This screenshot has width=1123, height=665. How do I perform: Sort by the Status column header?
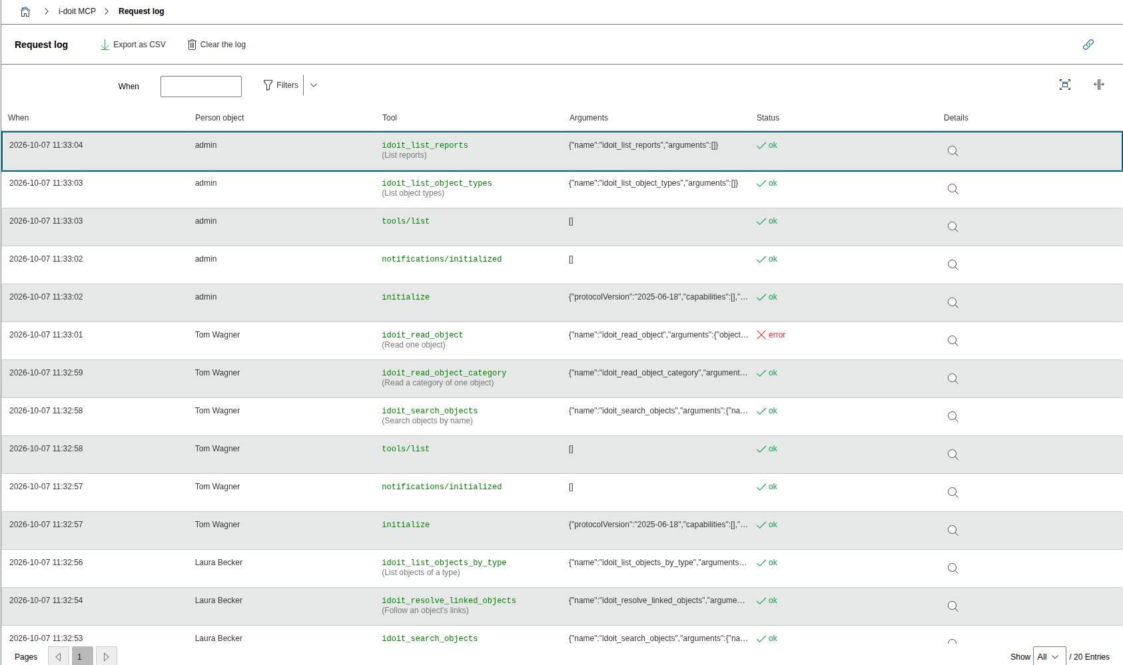[x=768, y=118]
